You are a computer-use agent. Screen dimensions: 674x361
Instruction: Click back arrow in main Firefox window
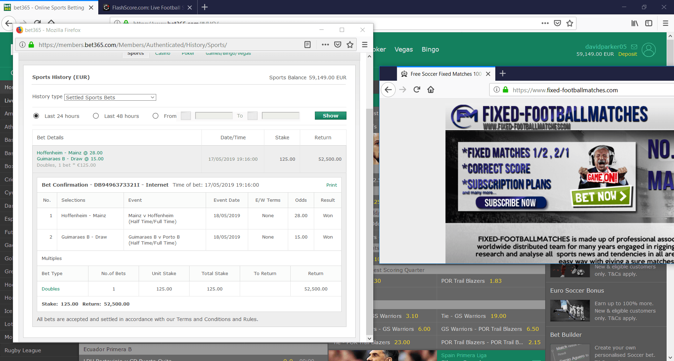(8, 23)
